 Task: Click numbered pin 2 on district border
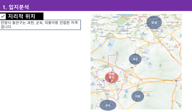(125, 80)
